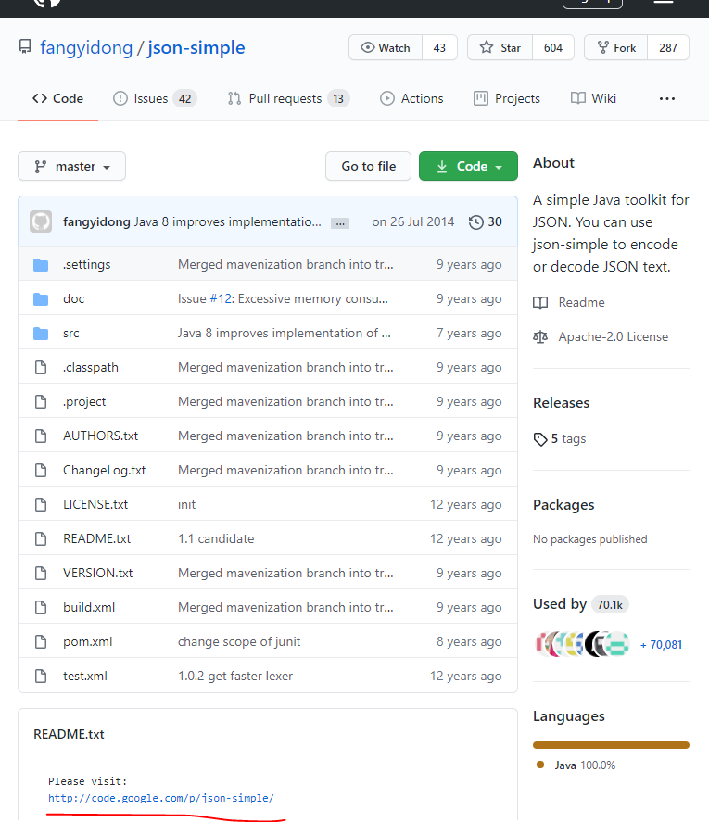Image resolution: width=709 pixels, height=822 pixels.
Task: Open the green Code download dropdown
Action: pyautogui.click(x=468, y=166)
